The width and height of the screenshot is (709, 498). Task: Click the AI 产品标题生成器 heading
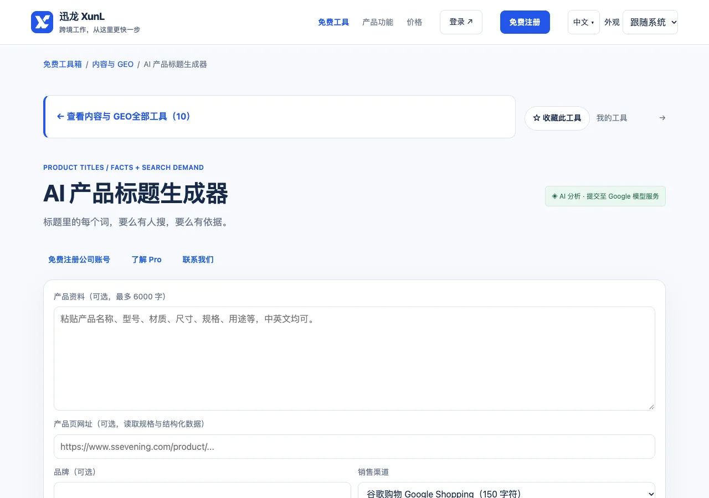(136, 193)
